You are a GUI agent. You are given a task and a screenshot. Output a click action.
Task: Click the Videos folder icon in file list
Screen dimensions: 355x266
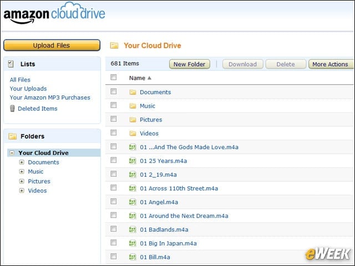[133, 134]
